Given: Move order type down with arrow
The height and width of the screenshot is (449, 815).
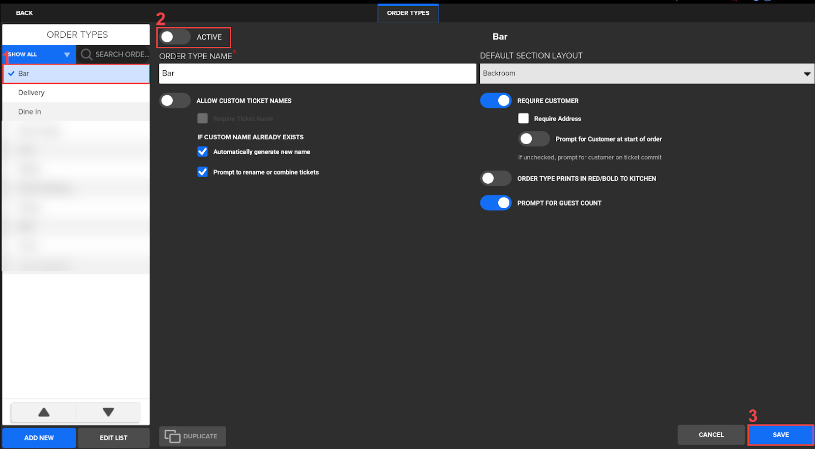Looking at the screenshot, I should pos(108,412).
